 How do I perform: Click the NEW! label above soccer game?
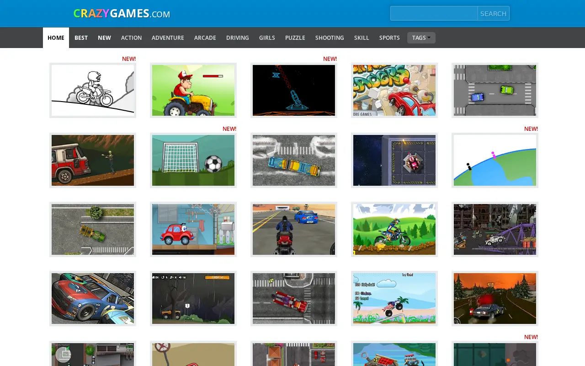pyautogui.click(x=229, y=129)
